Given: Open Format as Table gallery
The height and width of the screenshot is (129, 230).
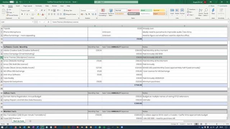Looking at the screenshot, I should [x=111, y=13].
